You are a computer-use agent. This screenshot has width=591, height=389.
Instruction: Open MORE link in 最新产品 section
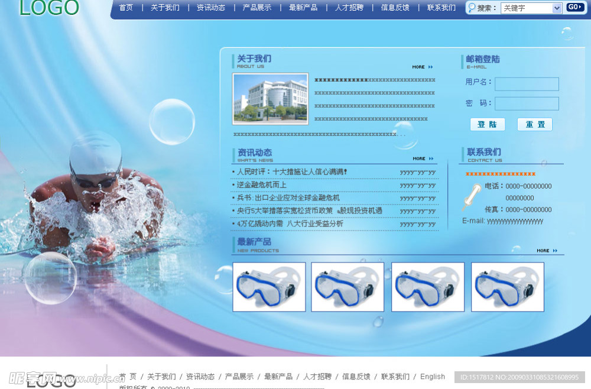click(547, 251)
